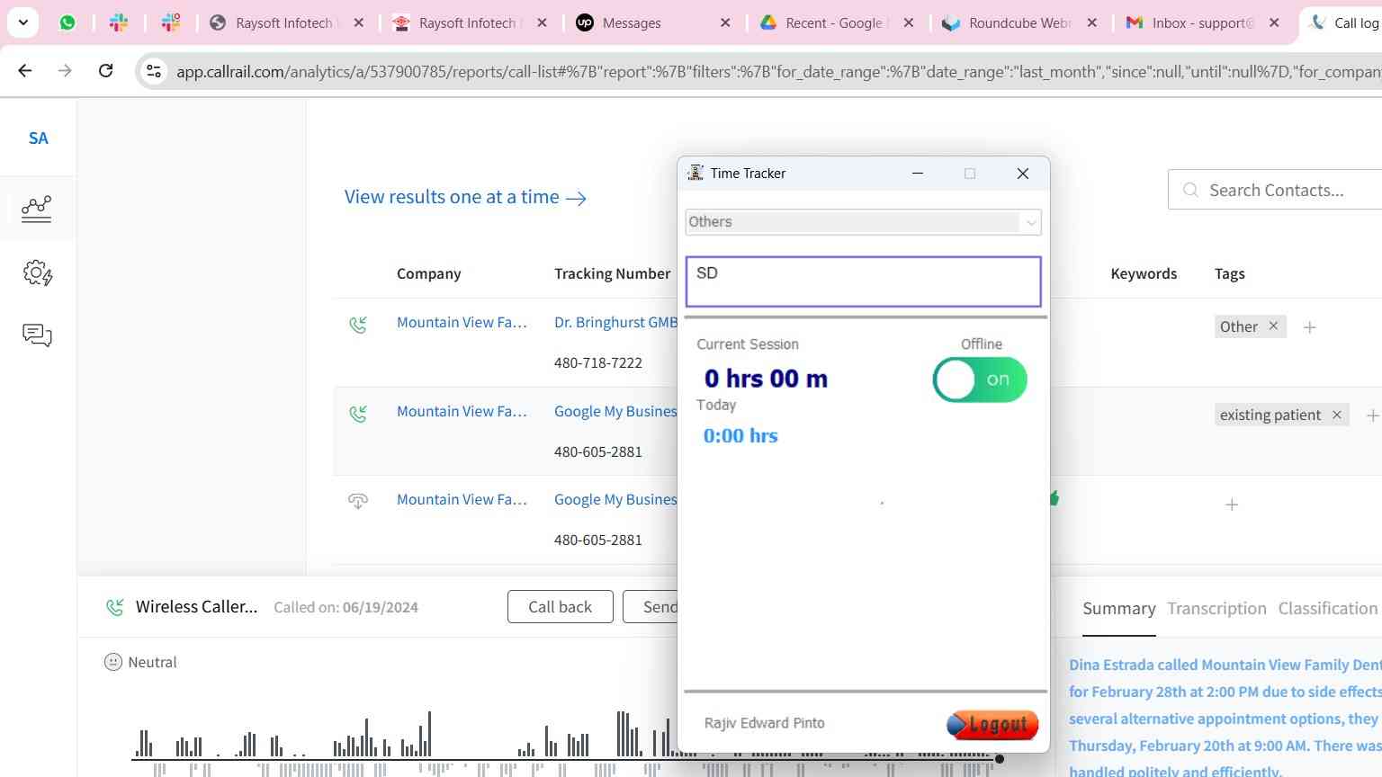Click the Call back button
The width and height of the screenshot is (1382, 777).
560,607
